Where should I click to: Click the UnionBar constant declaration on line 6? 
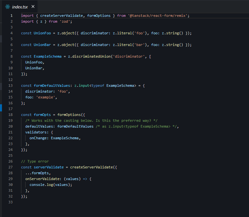(42, 45)
